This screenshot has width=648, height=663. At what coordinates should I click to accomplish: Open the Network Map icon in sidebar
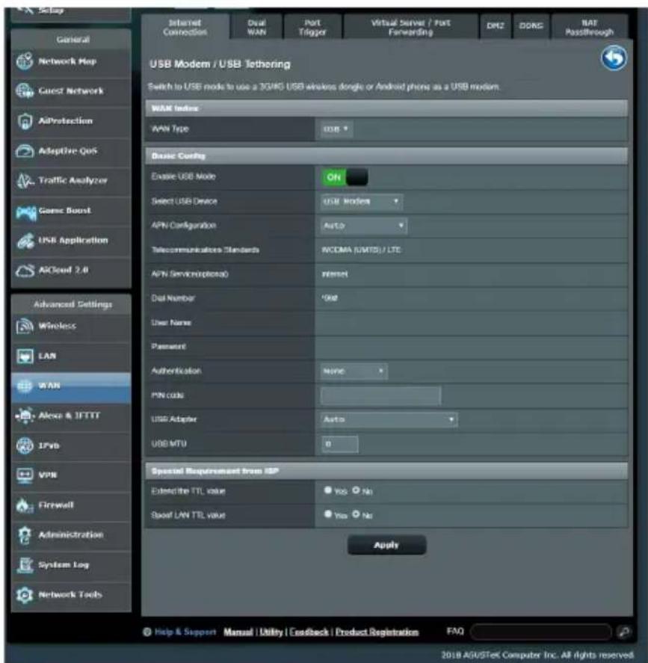(x=25, y=62)
